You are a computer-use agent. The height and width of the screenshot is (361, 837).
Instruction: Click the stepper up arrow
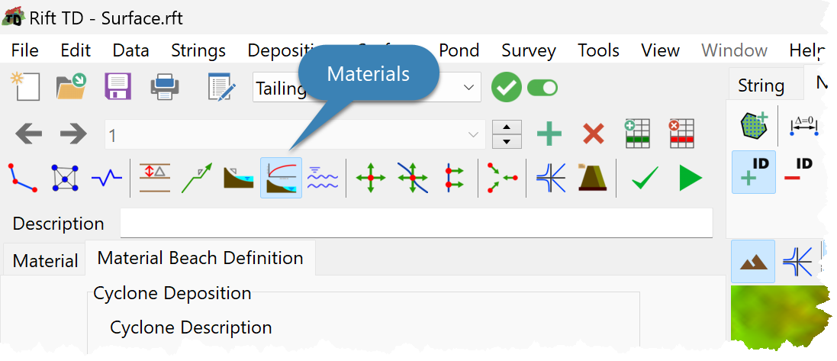click(x=507, y=127)
